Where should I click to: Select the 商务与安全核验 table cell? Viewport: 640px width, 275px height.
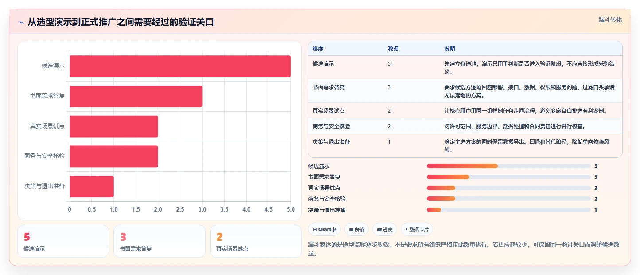331,126
